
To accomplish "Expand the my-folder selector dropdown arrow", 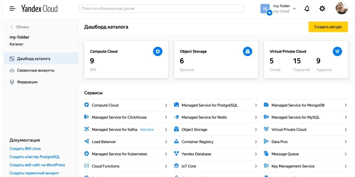I will [294, 9].
